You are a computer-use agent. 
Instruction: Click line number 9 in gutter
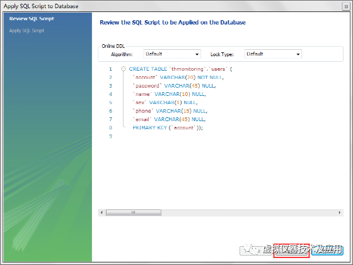point(110,136)
